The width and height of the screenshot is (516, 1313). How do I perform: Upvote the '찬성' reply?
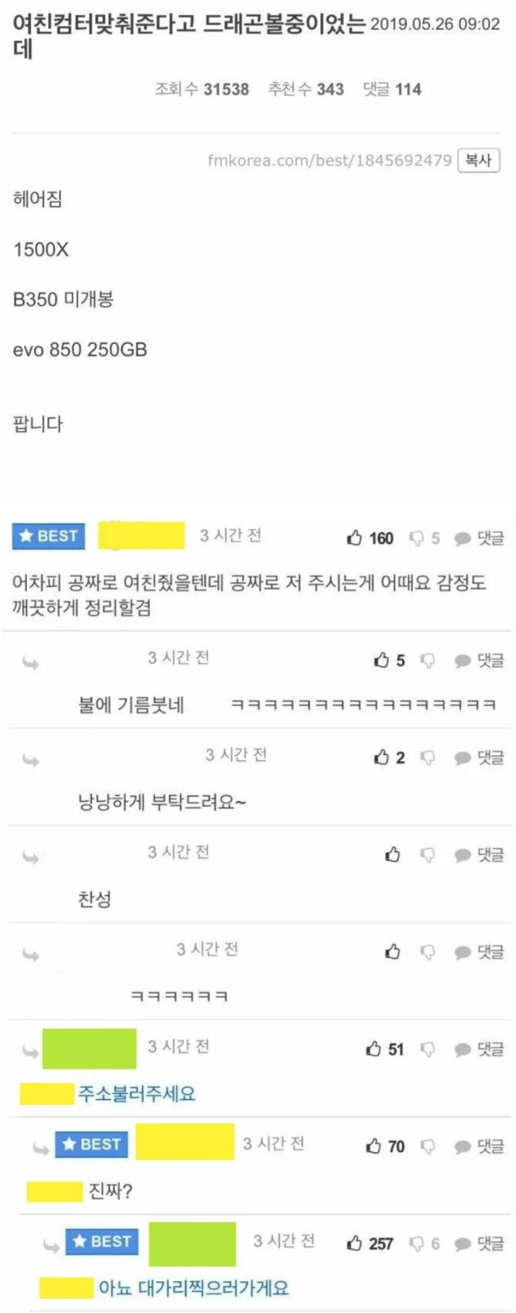393,854
